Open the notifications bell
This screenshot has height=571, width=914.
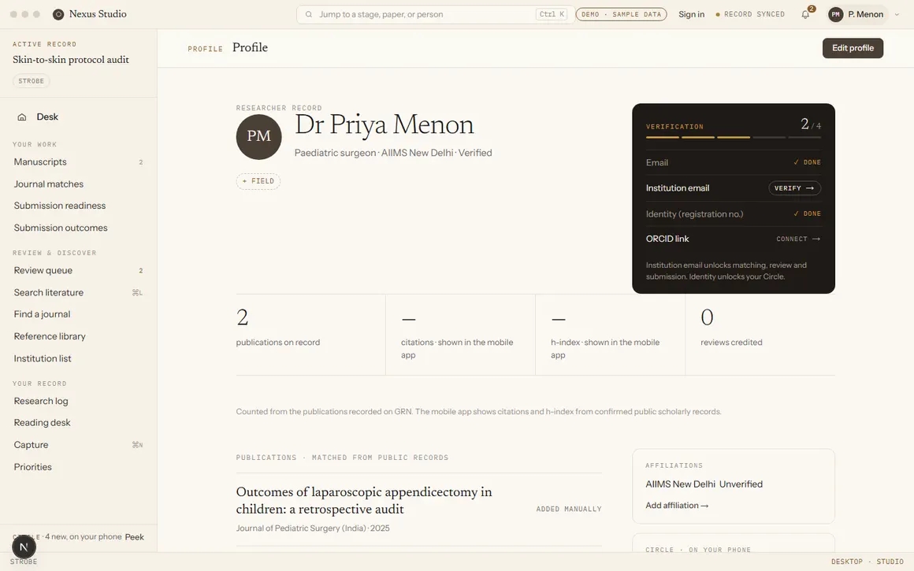coord(805,14)
